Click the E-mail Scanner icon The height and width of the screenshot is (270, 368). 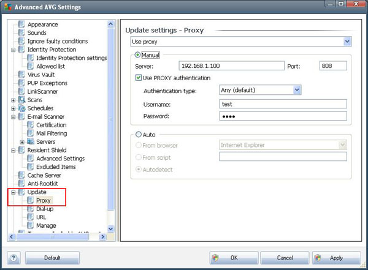[x=21, y=116]
